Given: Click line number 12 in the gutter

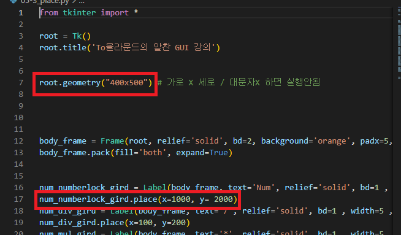Looking at the screenshot, I should (18, 141).
